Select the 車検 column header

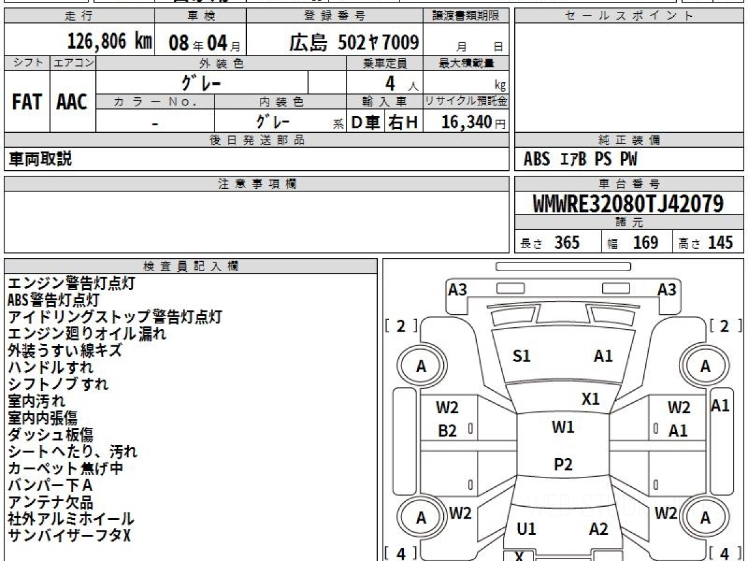point(200,16)
